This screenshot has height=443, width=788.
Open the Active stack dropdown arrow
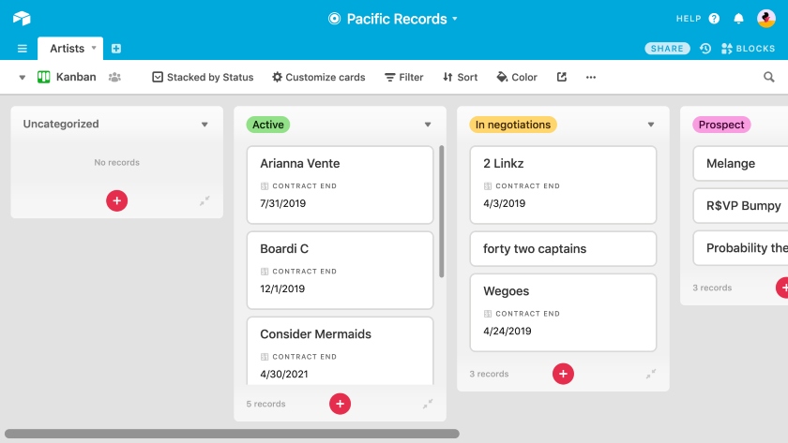(428, 125)
